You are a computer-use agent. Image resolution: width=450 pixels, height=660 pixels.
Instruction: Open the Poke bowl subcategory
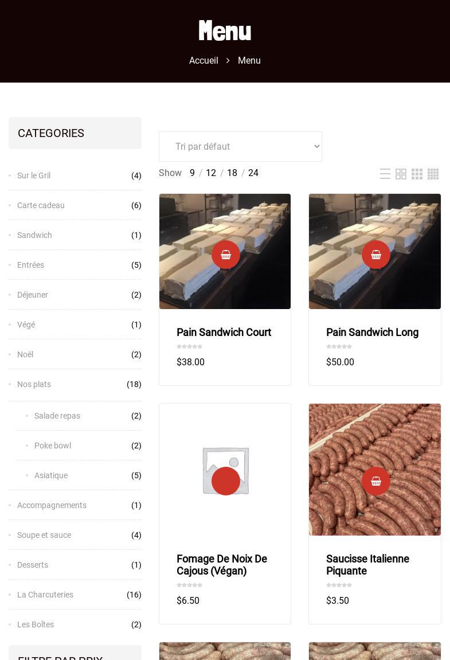(x=53, y=446)
